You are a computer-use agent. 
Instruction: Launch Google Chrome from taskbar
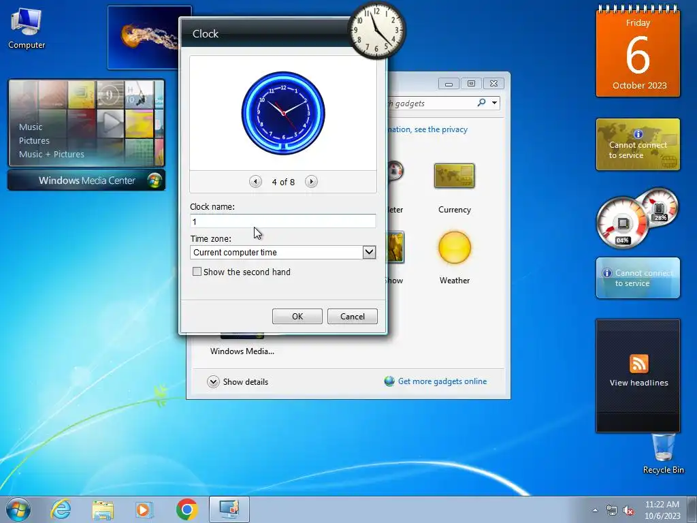pyautogui.click(x=187, y=509)
